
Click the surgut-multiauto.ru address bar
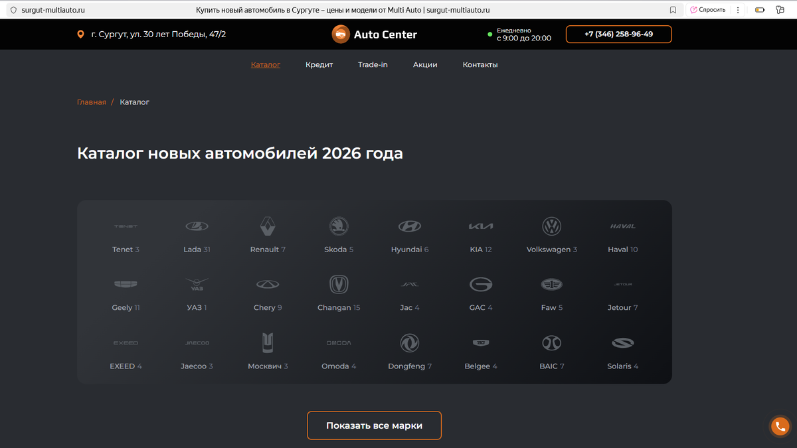[342, 10]
